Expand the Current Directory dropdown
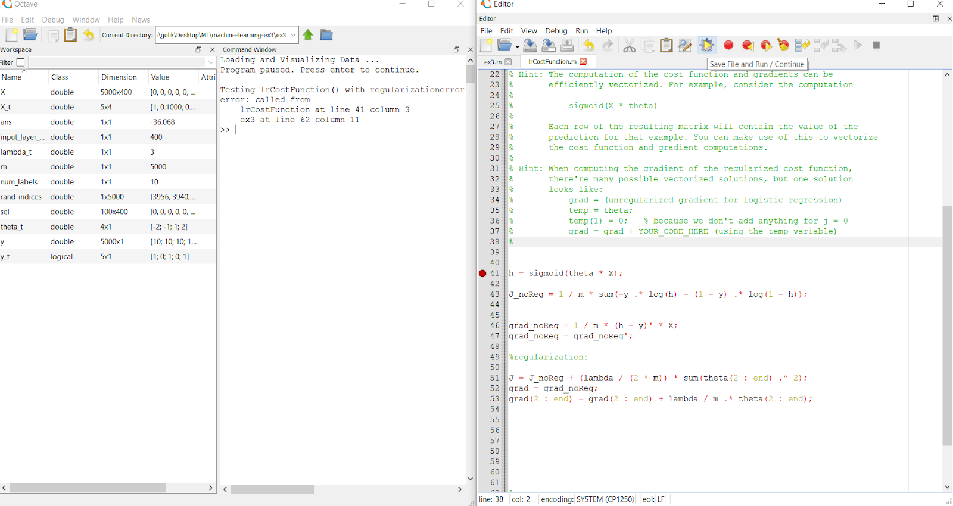953x506 pixels. (293, 35)
